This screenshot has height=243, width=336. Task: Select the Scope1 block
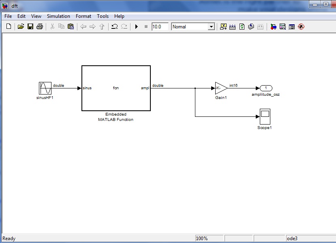(x=265, y=117)
